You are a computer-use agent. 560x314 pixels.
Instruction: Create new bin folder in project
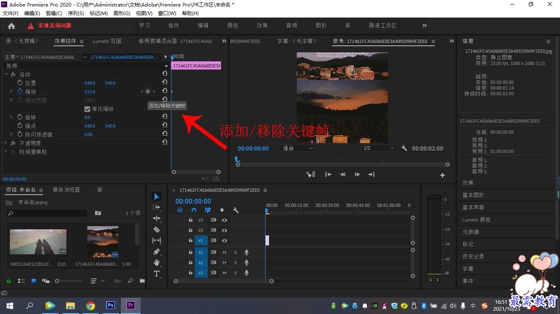pos(142,281)
